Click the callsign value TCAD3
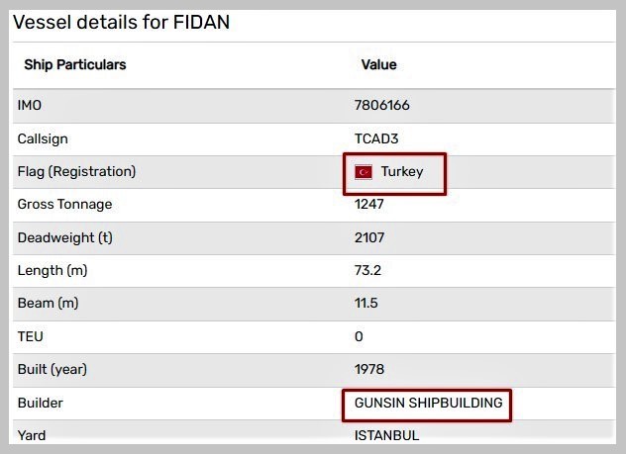The image size is (626, 454). coord(376,139)
